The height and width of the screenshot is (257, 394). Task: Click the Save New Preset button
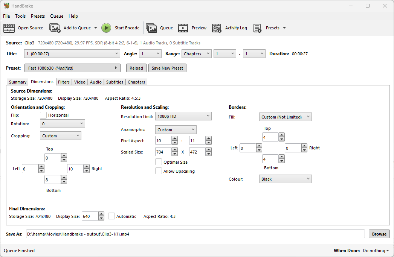(167, 68)
